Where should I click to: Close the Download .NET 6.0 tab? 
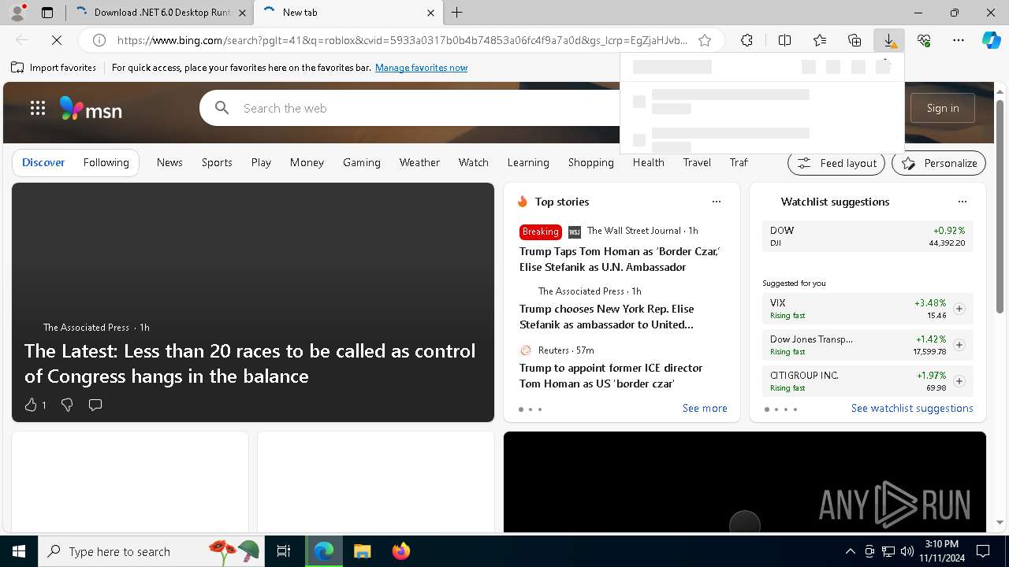coord(242,13)
